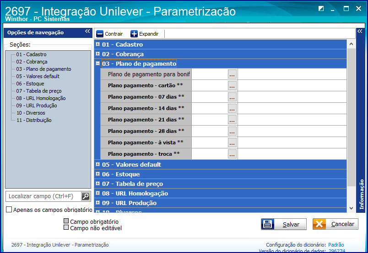The width and height of the screenshot is (368, 253).
Task: Click the 05 - Valores default header text
Action: [131, 165]
